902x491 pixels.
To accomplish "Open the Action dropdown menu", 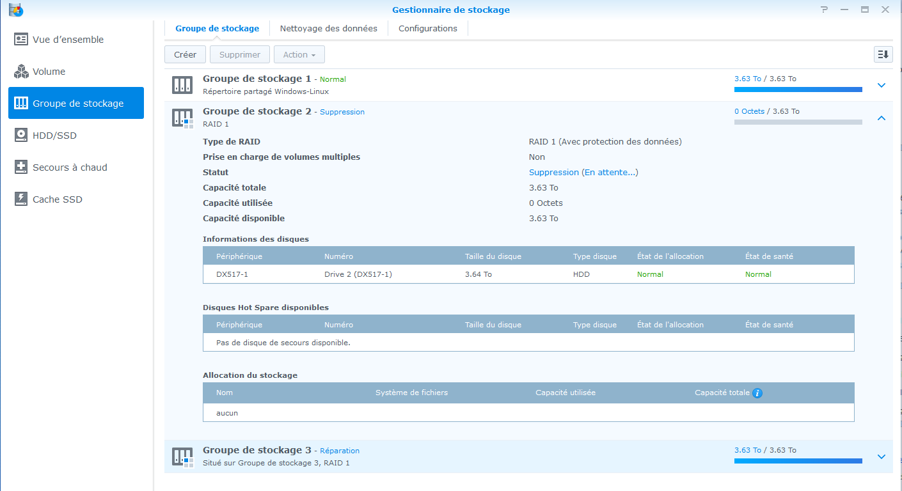I will (299, 54).
